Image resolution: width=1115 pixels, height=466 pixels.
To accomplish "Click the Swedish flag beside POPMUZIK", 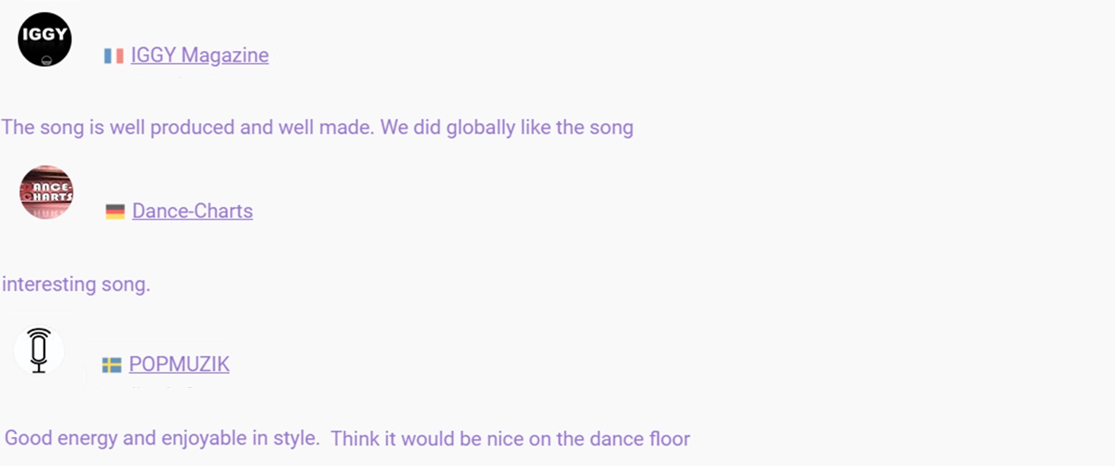I will click(x=112, y=366).
